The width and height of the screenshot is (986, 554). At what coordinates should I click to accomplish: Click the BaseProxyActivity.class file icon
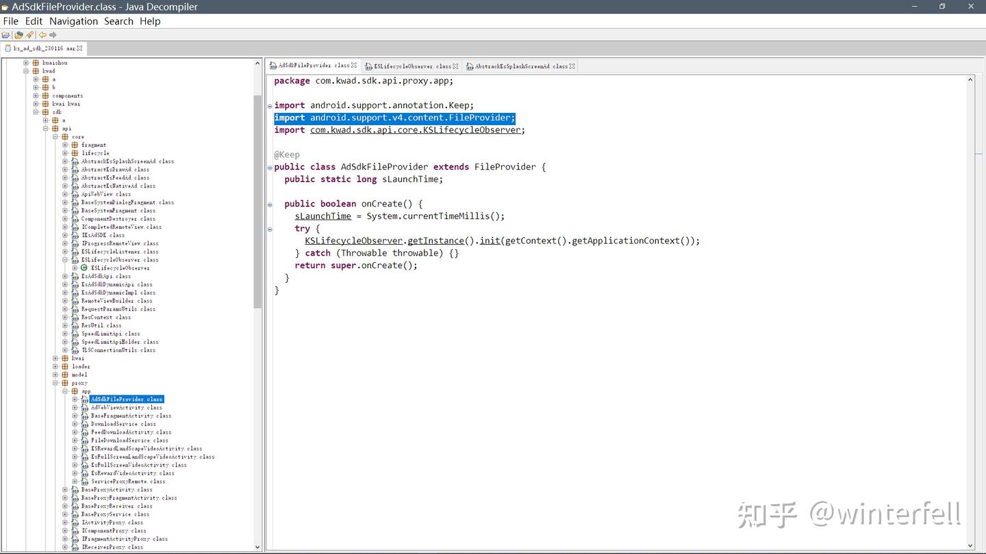[75, 490]
